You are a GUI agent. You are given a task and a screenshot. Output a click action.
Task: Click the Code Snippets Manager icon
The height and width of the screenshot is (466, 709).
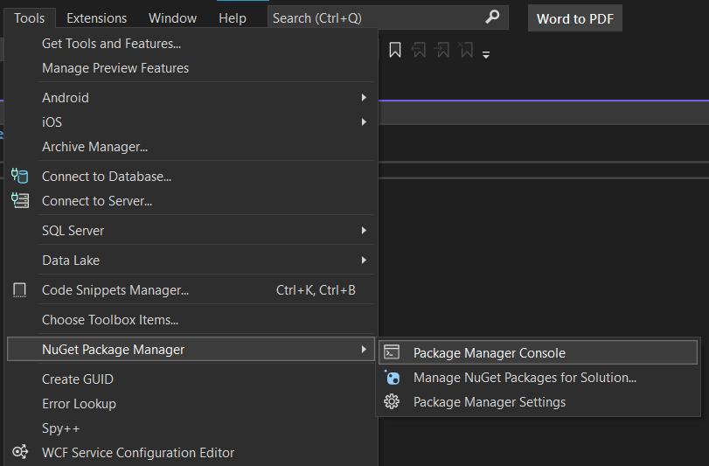[x=19, y=289]
